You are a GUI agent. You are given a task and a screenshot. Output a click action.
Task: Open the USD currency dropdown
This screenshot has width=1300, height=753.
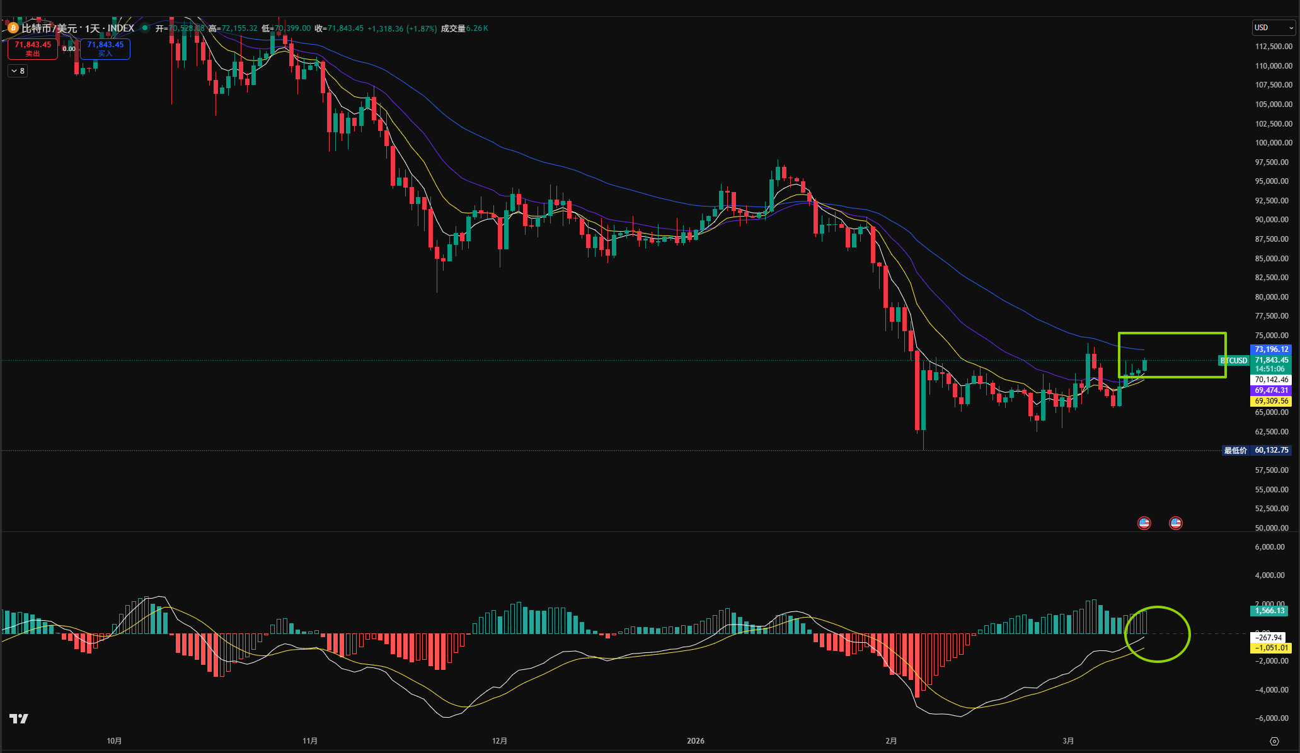tap(1273, 28)
